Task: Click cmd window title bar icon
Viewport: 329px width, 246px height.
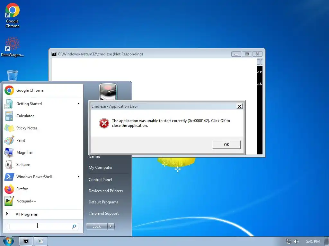Action: (x=54, y=54)
